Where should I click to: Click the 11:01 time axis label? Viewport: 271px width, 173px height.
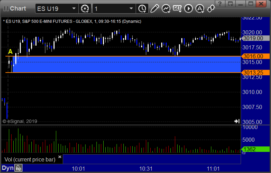(x=213, y=169)
